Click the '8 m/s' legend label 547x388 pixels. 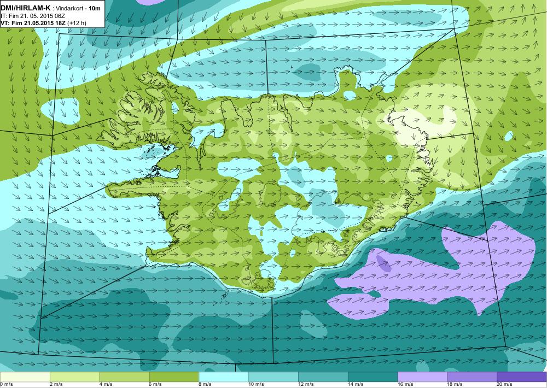205,384
